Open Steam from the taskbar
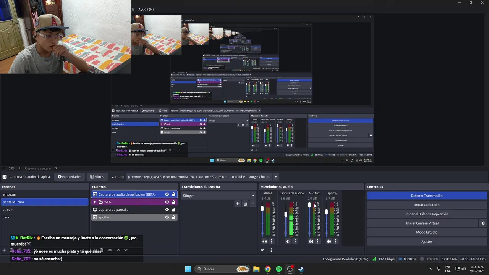This screenshot has height=275, width=489. pos(301,269)
